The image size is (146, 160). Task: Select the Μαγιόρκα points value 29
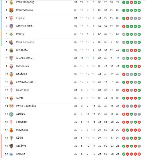[118, 130]
